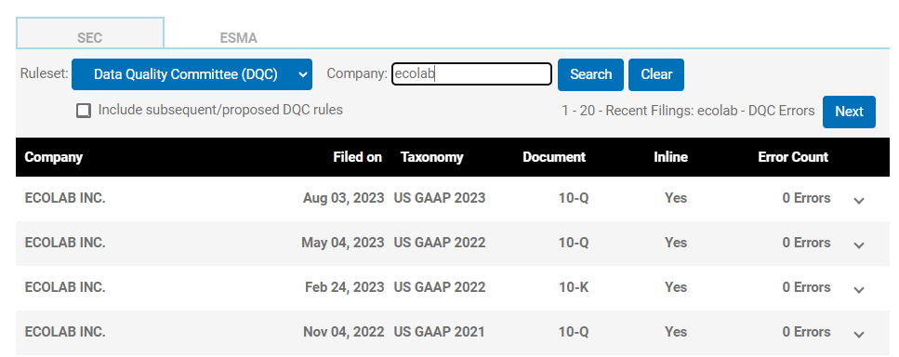This screenshot has height=357, width=899.
Task: Sort by the Company column header
Action: (53, 157)
